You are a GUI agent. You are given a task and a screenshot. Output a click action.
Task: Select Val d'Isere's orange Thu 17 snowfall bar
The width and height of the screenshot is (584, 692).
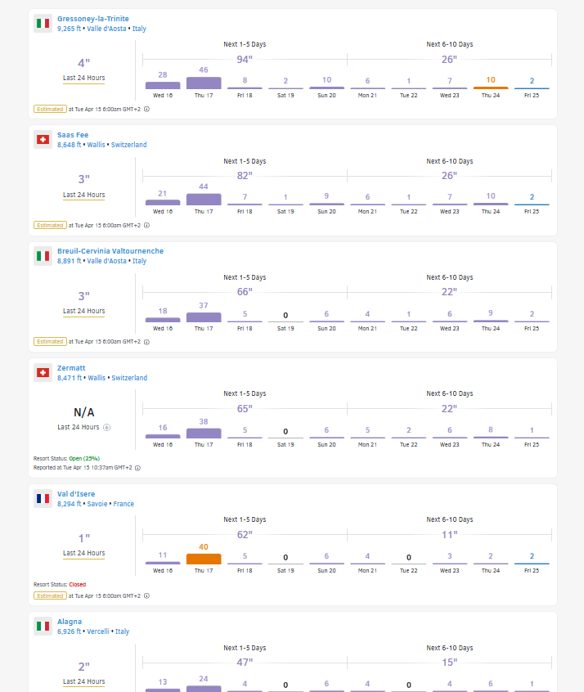pyautogui.click(x=204, y=559)
